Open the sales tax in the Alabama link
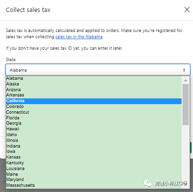This screenshot has width=193, height=192. (x=79, y=37)
